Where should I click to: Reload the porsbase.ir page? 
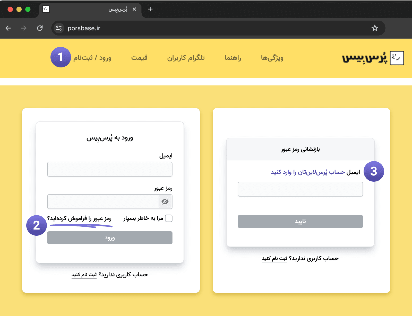[40, 28]
